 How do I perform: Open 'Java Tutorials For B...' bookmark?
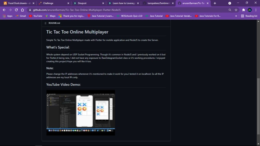tap(208, 16)
